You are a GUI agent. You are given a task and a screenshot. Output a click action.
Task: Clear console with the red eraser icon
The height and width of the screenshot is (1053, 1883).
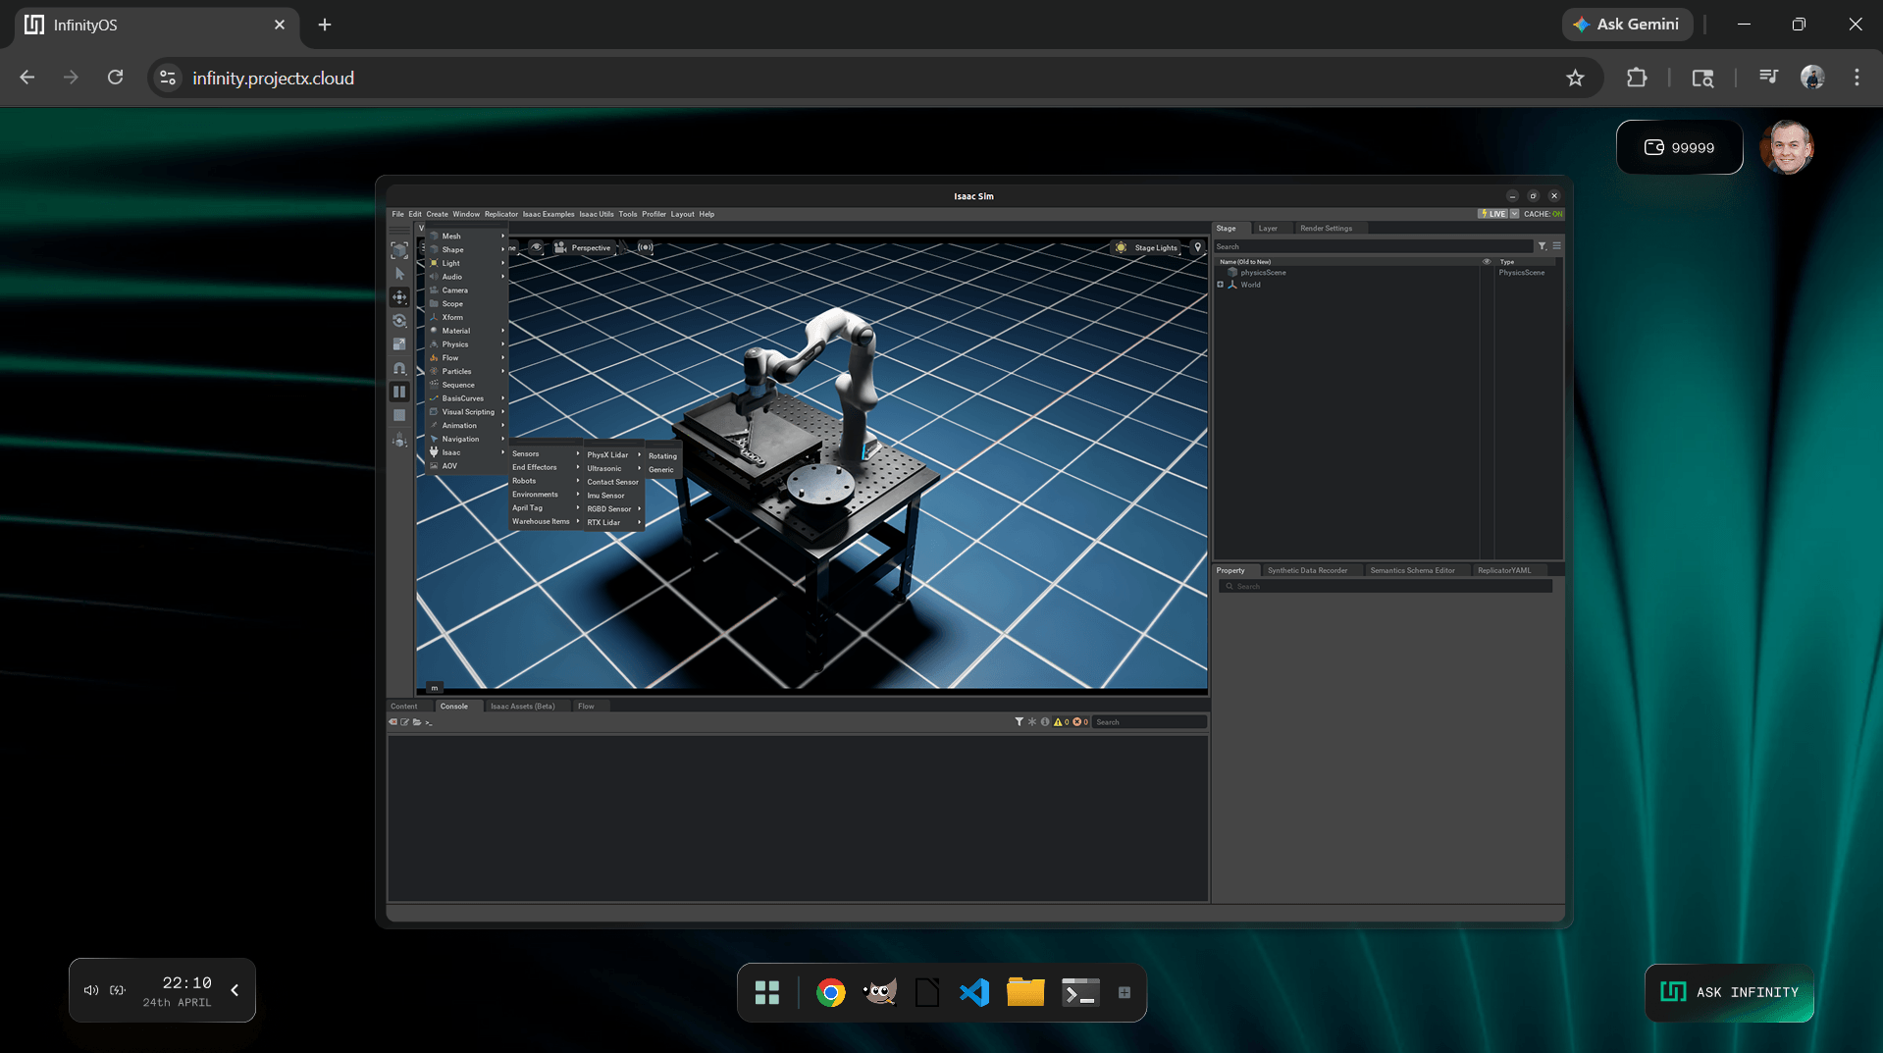393,722
